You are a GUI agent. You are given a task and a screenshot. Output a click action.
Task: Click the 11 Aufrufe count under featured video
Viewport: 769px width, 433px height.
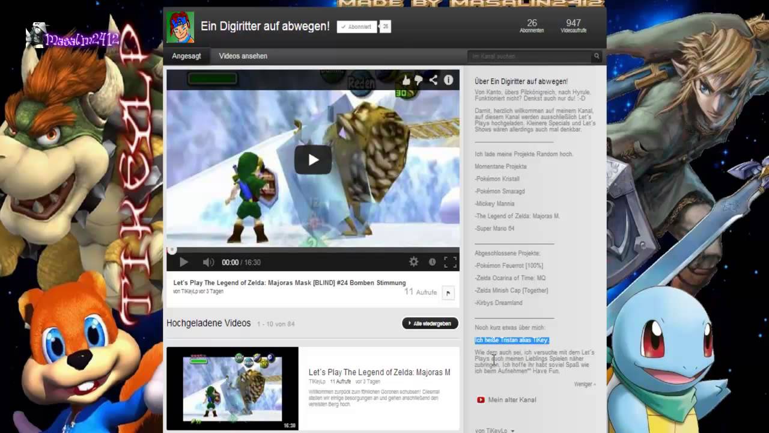(420, 292)
